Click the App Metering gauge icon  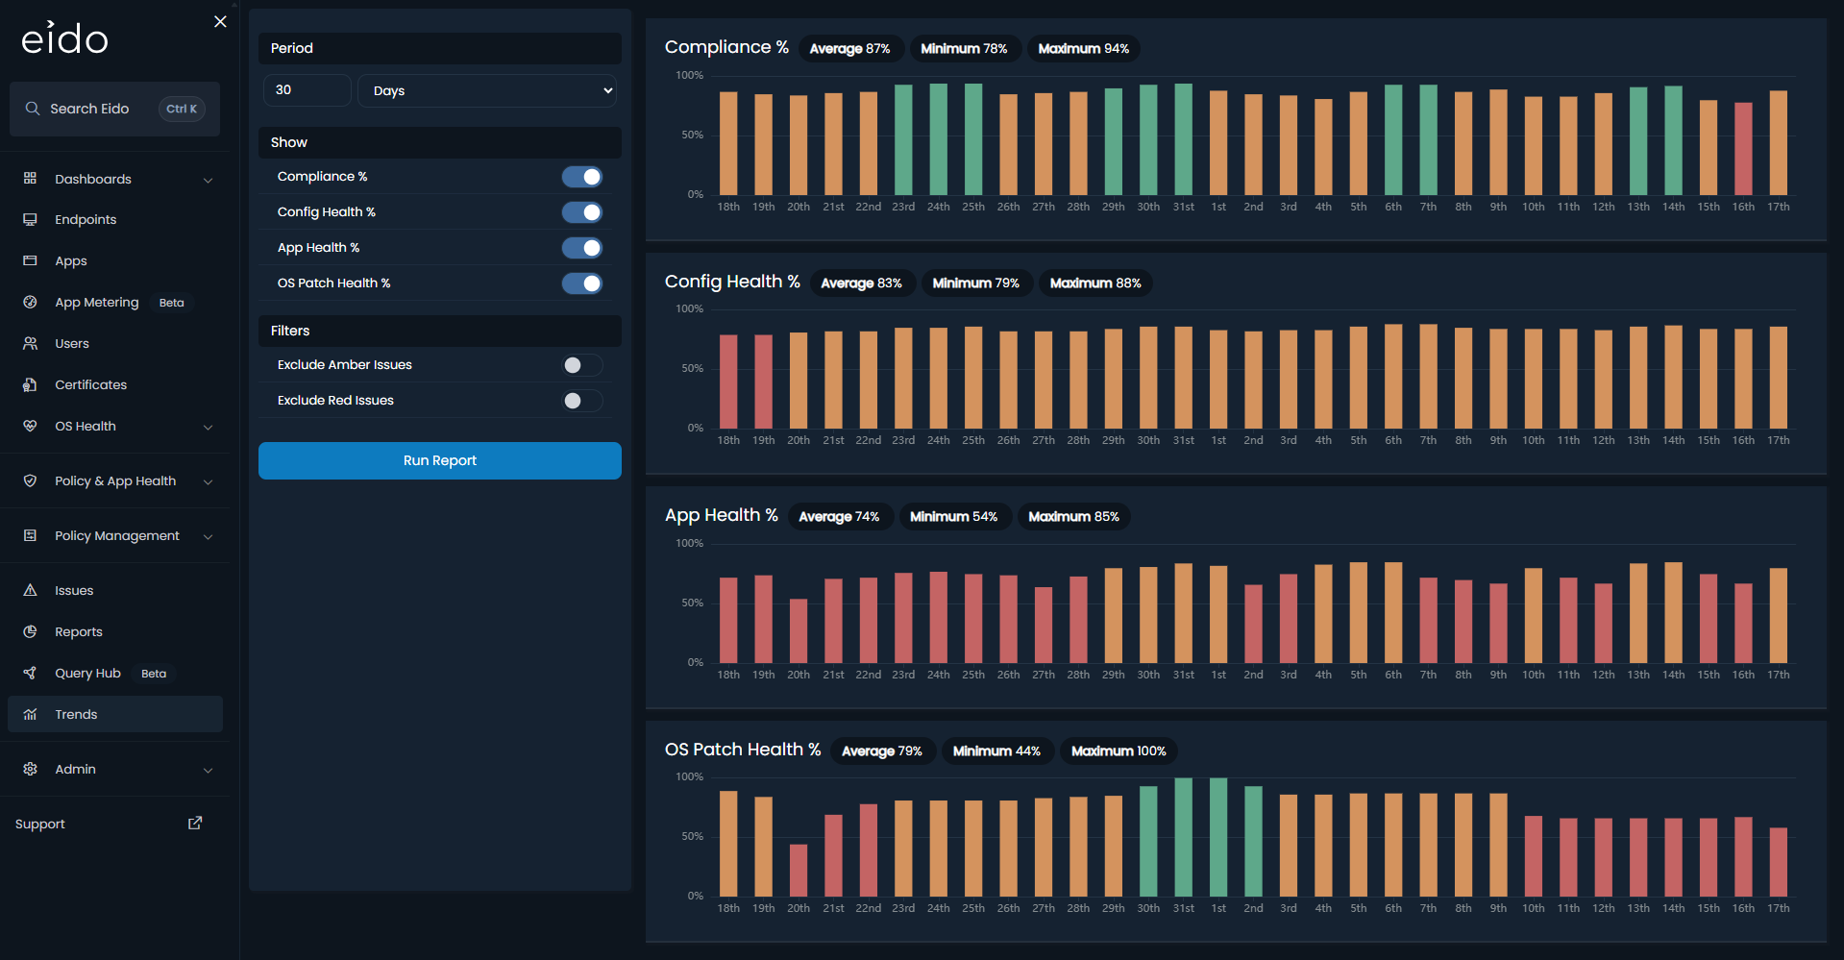[x=30, y=303]
